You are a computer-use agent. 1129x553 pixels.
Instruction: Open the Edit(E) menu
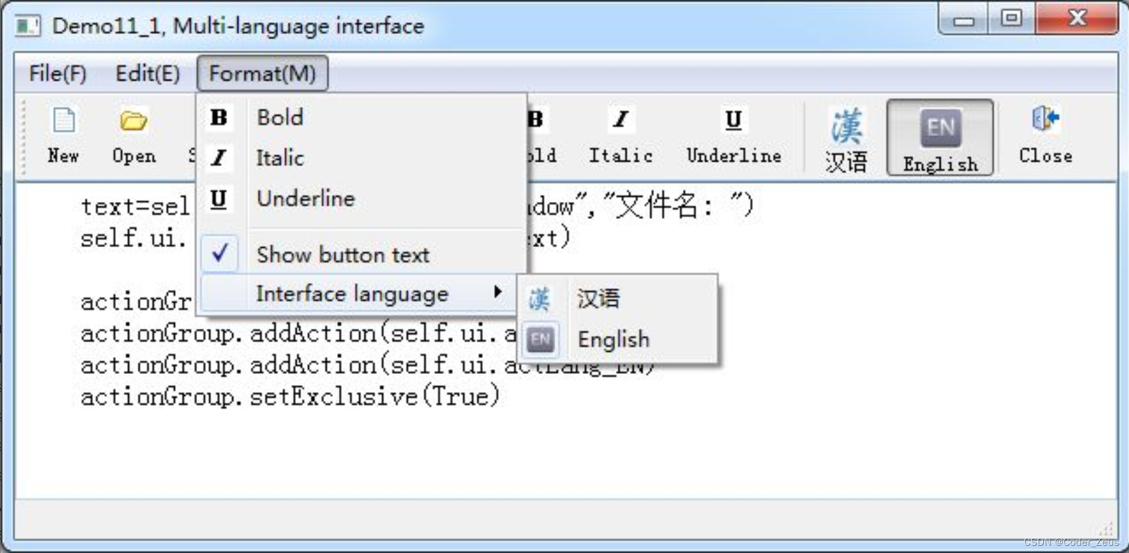pos(148,73)
